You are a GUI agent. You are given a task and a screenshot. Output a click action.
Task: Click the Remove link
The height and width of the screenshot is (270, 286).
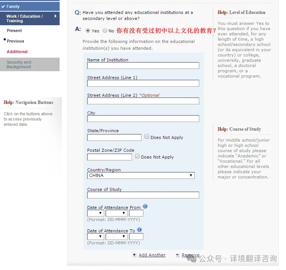click(191, 255)
